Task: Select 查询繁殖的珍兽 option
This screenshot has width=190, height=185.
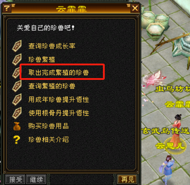Action: (x=52, y=86)
